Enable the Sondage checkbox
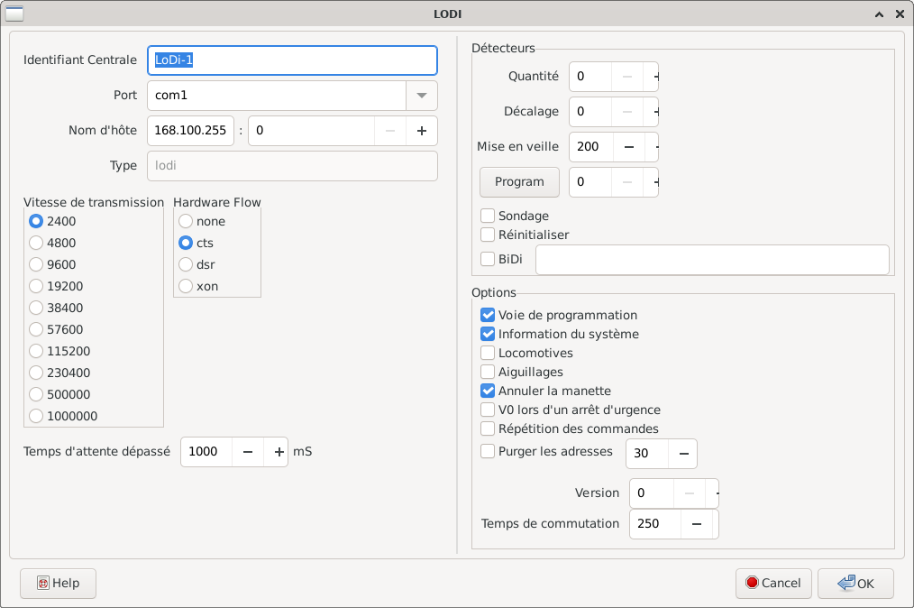This screenshot has height=608, width=914. (x=488, y=216)
